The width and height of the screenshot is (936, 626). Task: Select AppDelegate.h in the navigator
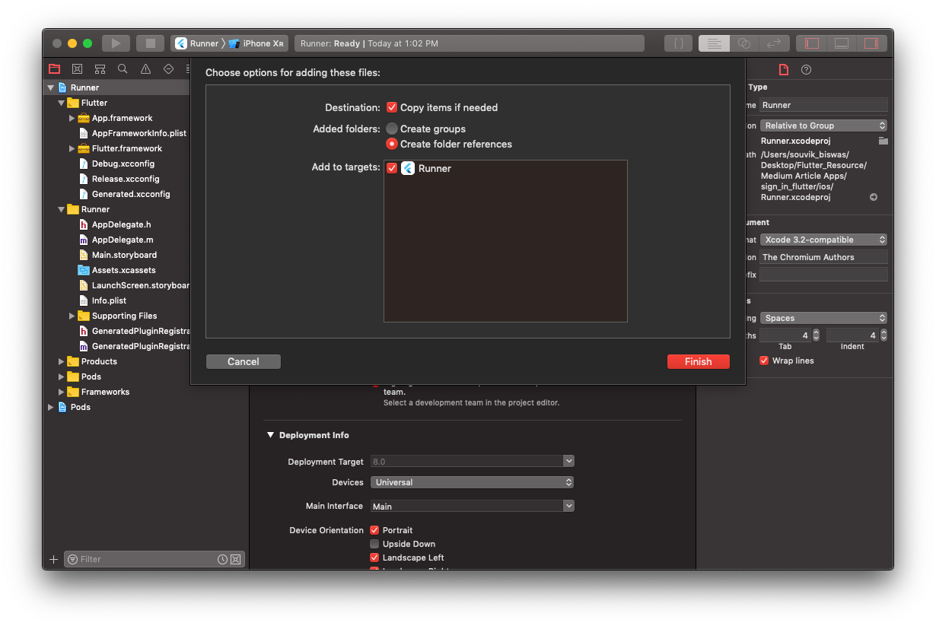click(121, 224)
